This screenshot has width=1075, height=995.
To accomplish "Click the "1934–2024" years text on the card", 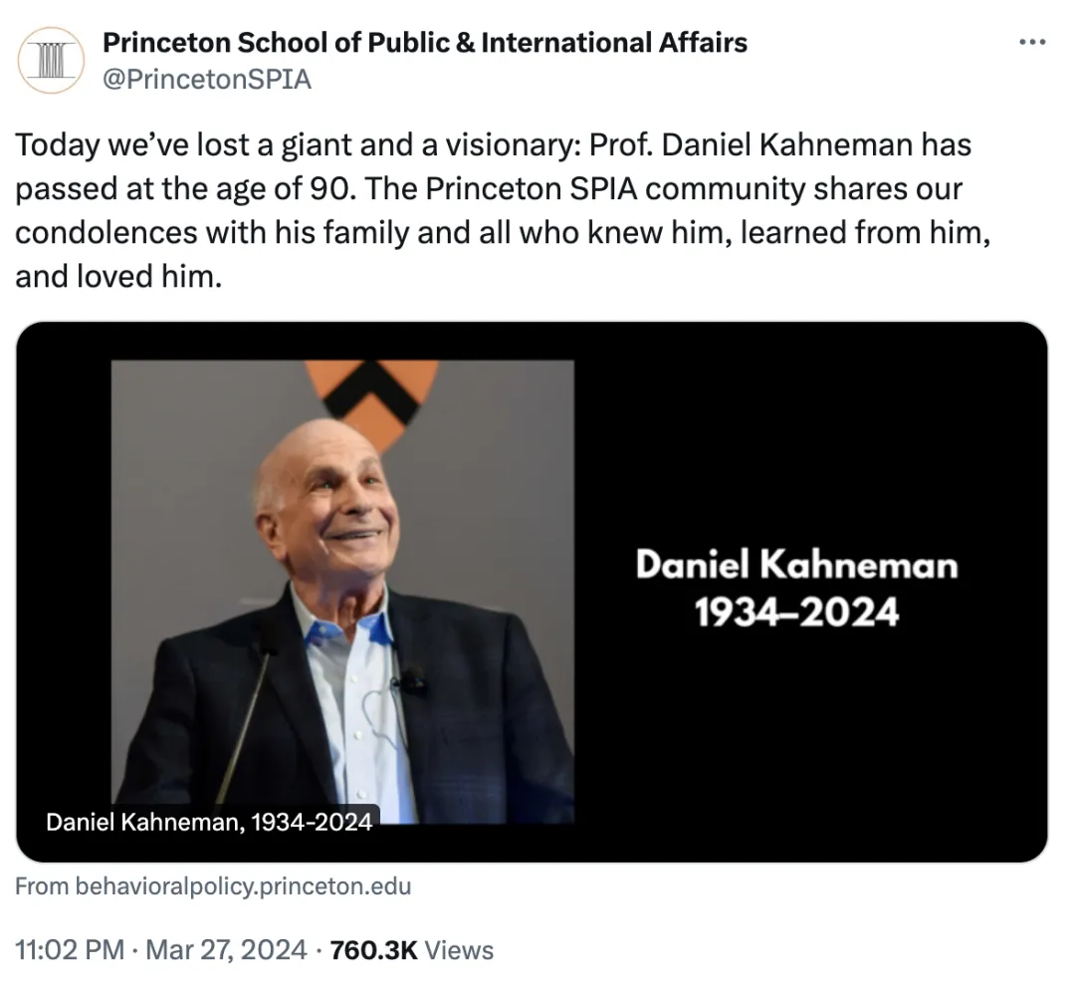I will (x=796, y=611).
